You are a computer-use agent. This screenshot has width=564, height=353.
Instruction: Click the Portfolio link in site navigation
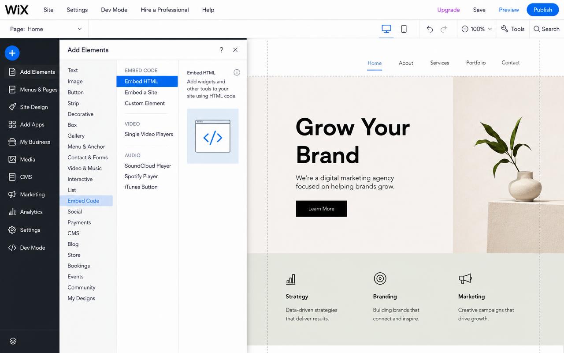476,63
